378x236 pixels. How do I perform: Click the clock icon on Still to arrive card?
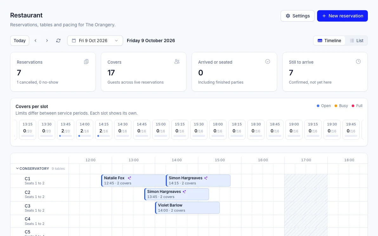[x=358, y=62]
